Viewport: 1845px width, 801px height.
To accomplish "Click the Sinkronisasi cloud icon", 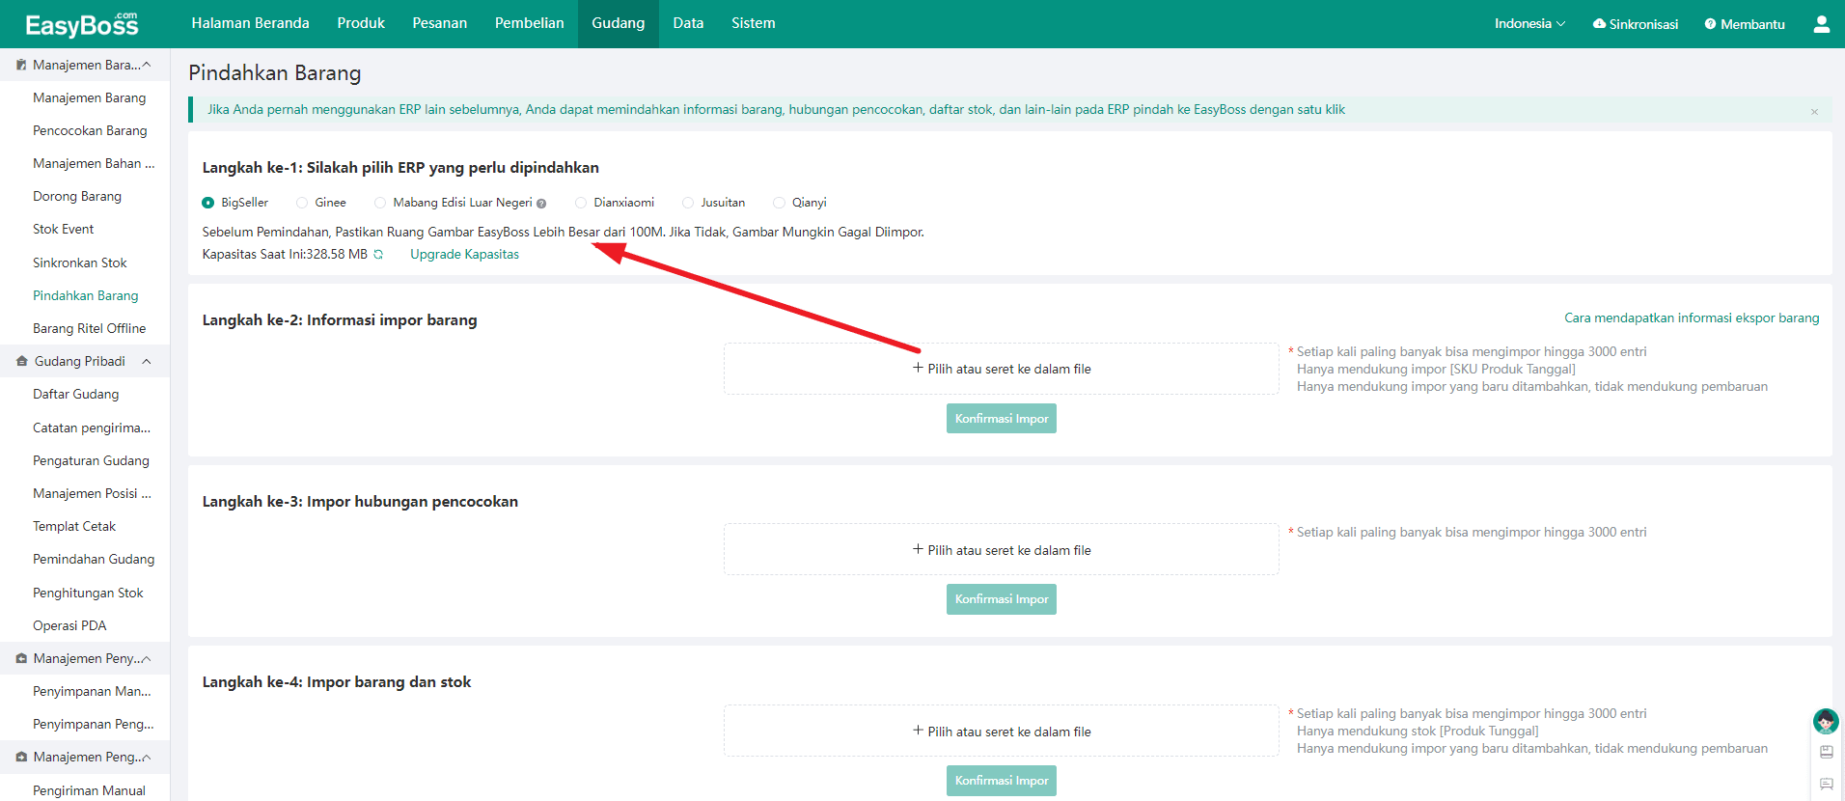I will [x=1599, y=24].
